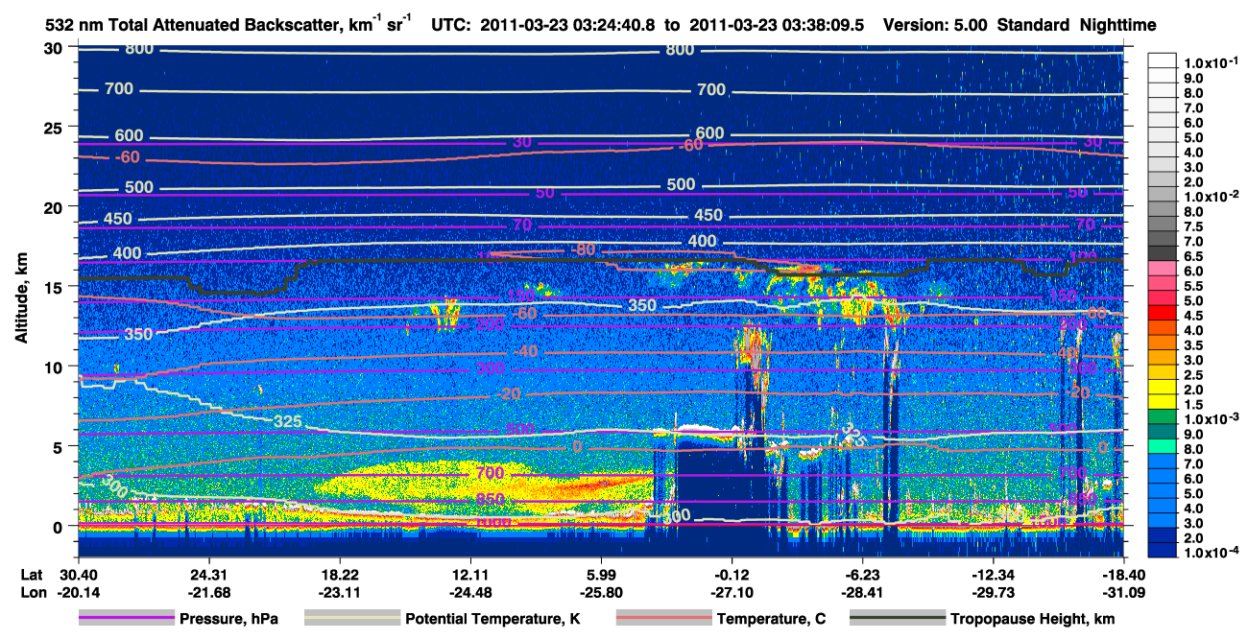Click the magenta Pressure legend line sample
This screenshot has width=1248, height=640.
coord(127,619)
